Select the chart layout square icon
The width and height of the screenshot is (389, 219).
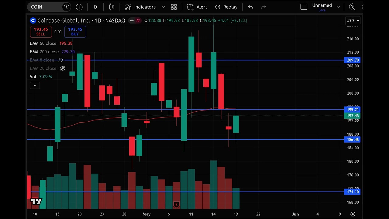[x=304, y=7]
